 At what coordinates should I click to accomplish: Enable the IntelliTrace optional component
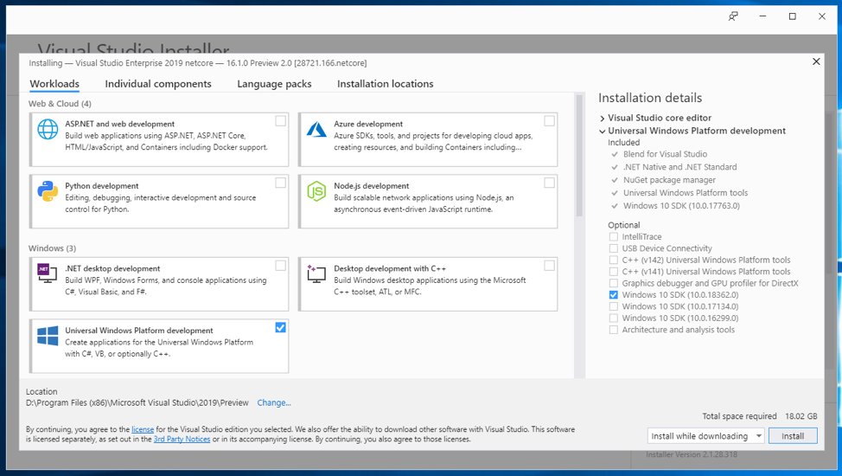[x=613, y=236]
